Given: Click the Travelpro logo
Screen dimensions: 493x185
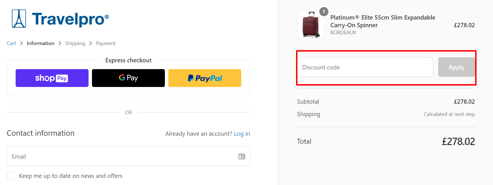Looking at the screenshot, I should tap(59, 18).
